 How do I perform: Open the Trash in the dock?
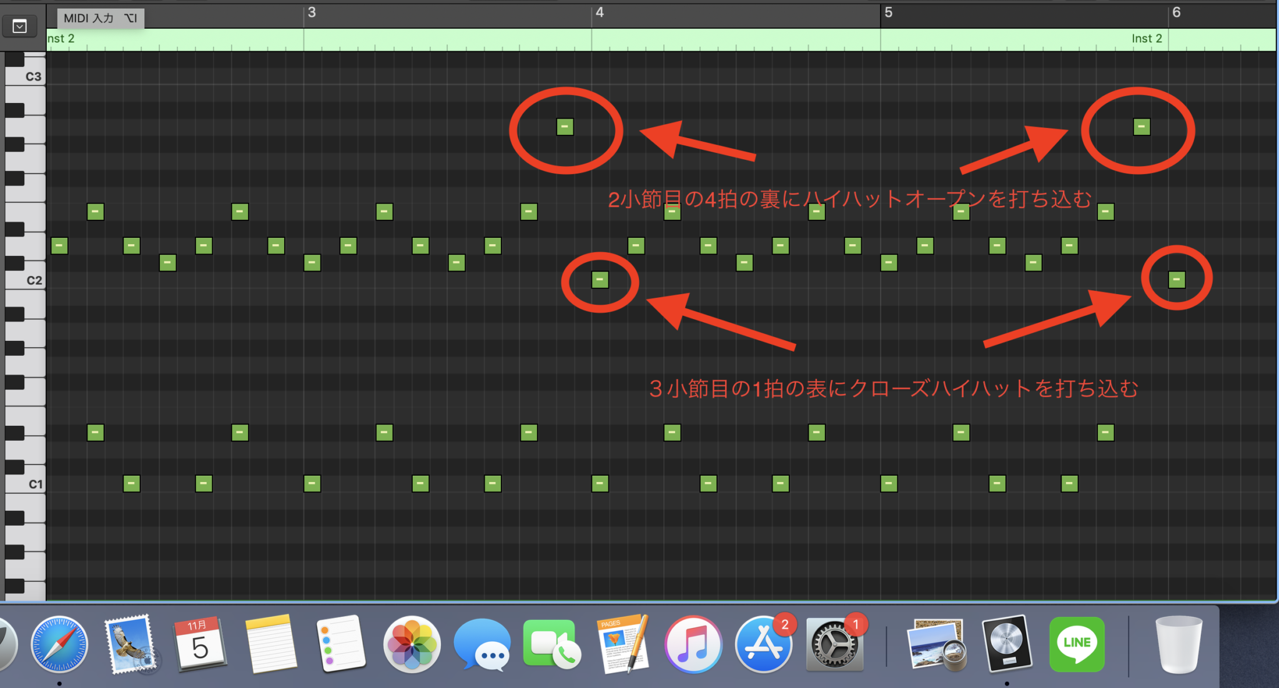[1178, 644]
